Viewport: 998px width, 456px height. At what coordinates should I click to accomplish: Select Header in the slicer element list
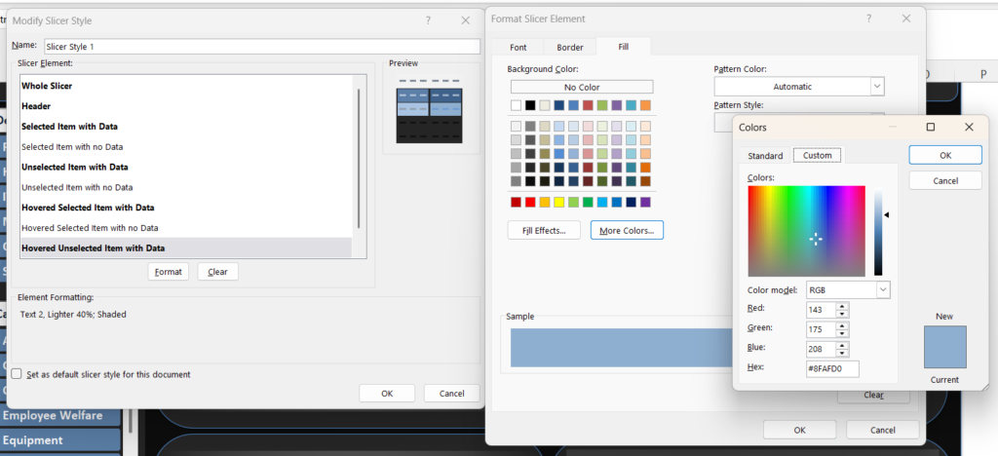[x=36, y=106]
